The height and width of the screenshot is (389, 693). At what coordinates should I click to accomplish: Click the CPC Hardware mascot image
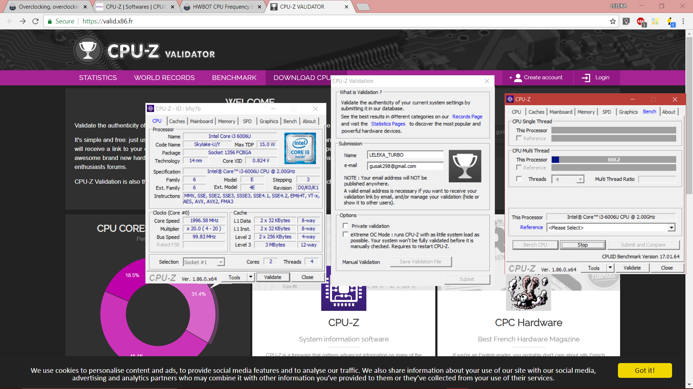[x=528, y=292]
